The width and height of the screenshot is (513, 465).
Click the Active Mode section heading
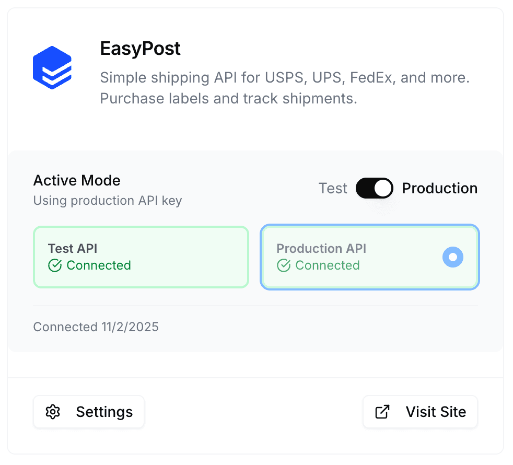click(76, 180)
